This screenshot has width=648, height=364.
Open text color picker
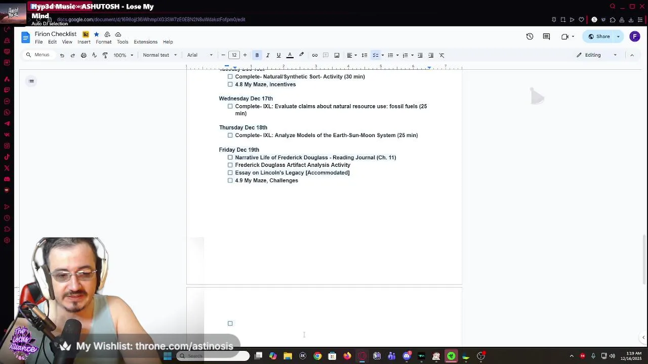(290, 55)
